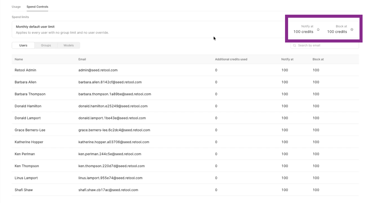Select the Barbara Allen name cell

[25, 82]
